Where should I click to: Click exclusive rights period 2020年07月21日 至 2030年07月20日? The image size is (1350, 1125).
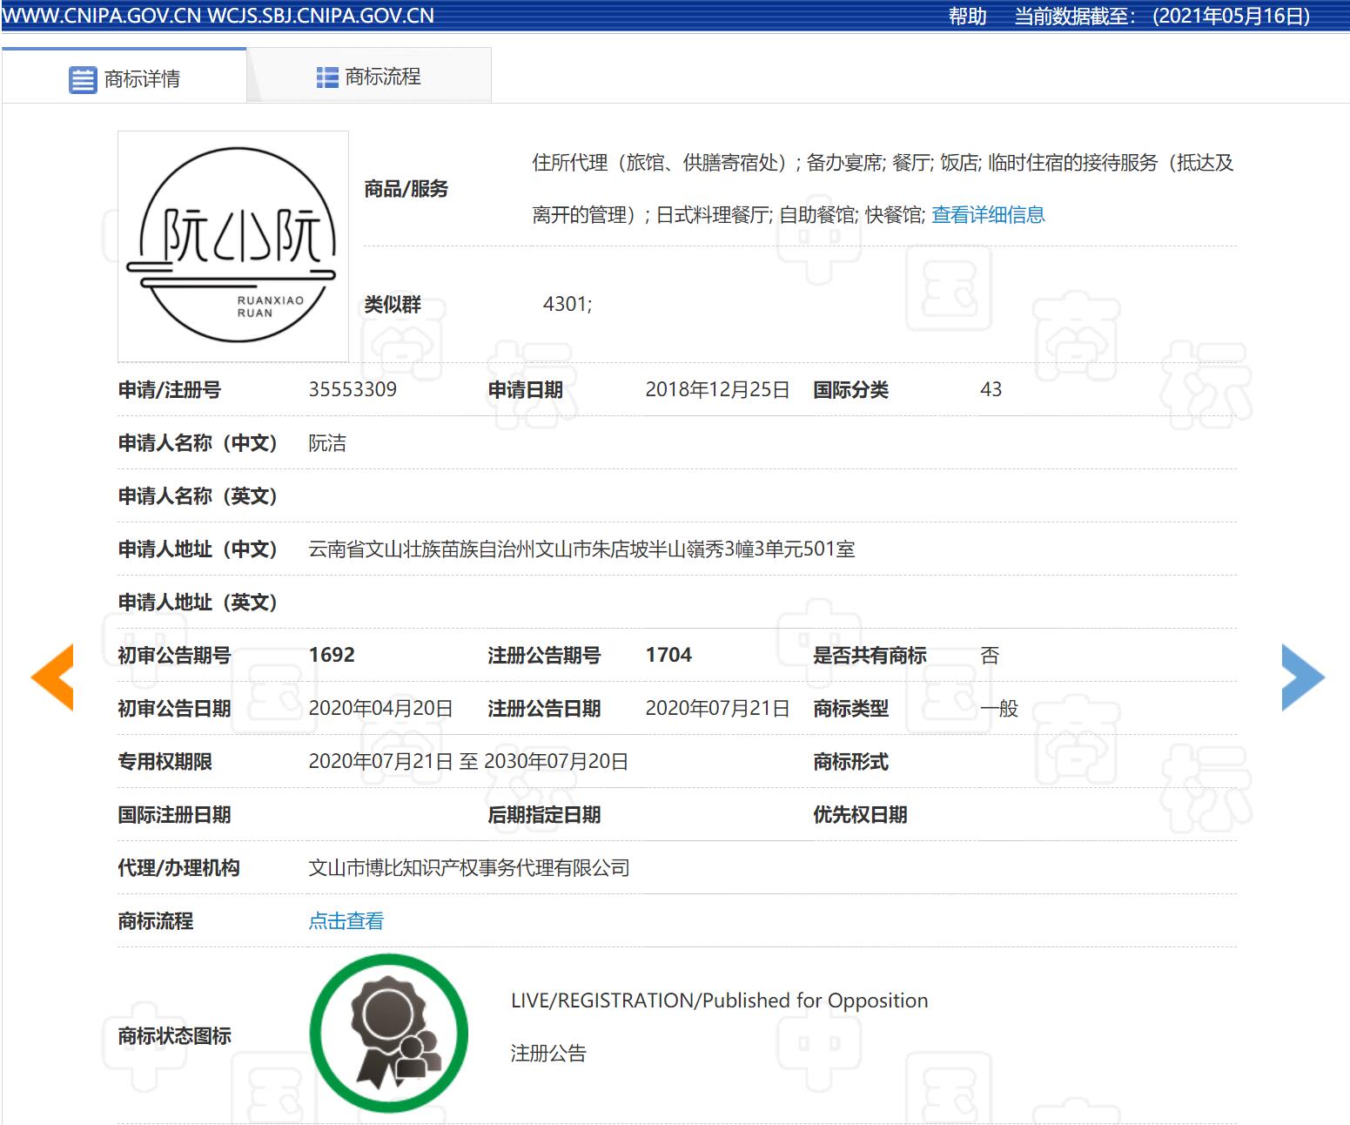pyautogui.click(x=468, y=761)
